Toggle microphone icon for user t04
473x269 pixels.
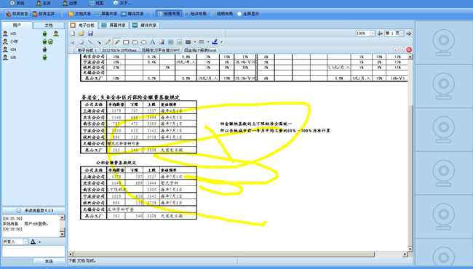(44, 49)
